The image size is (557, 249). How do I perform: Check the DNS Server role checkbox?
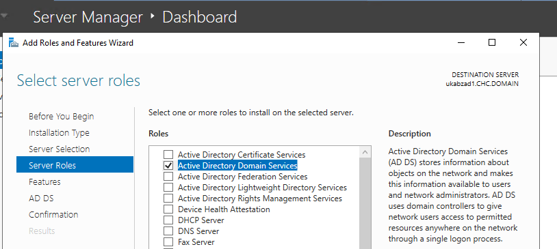point(168,231)
